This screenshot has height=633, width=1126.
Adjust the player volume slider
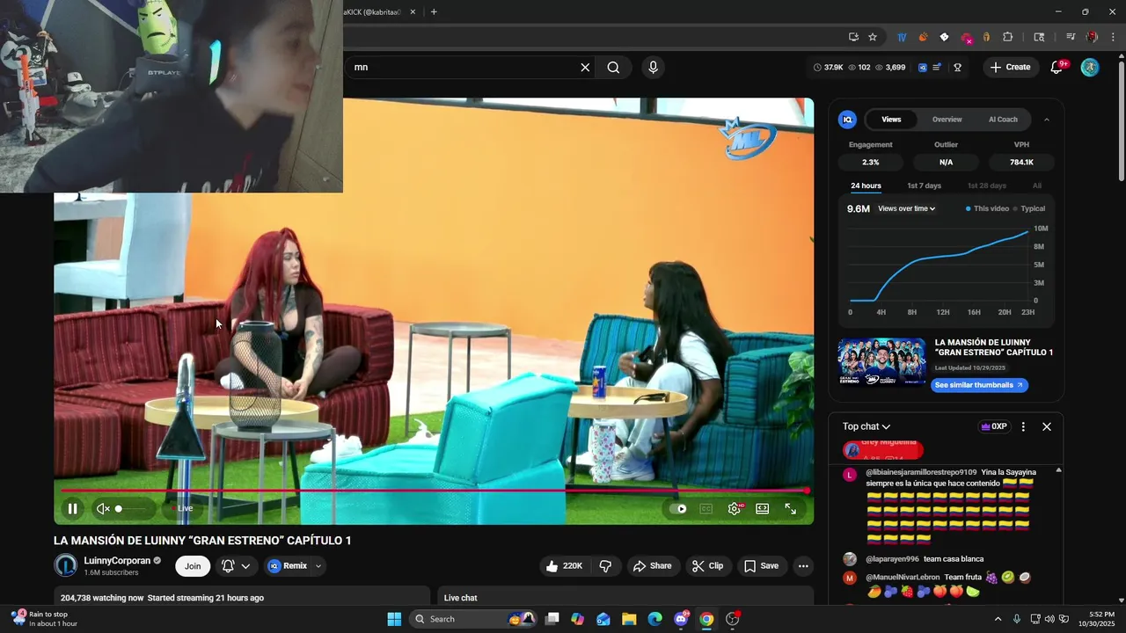tap(131, 508)
